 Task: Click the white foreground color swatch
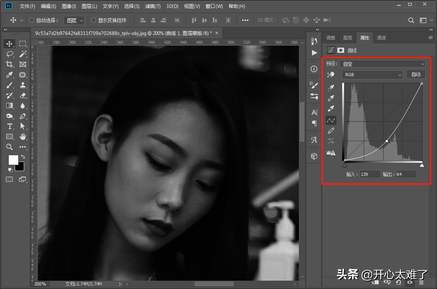[13, 160]
